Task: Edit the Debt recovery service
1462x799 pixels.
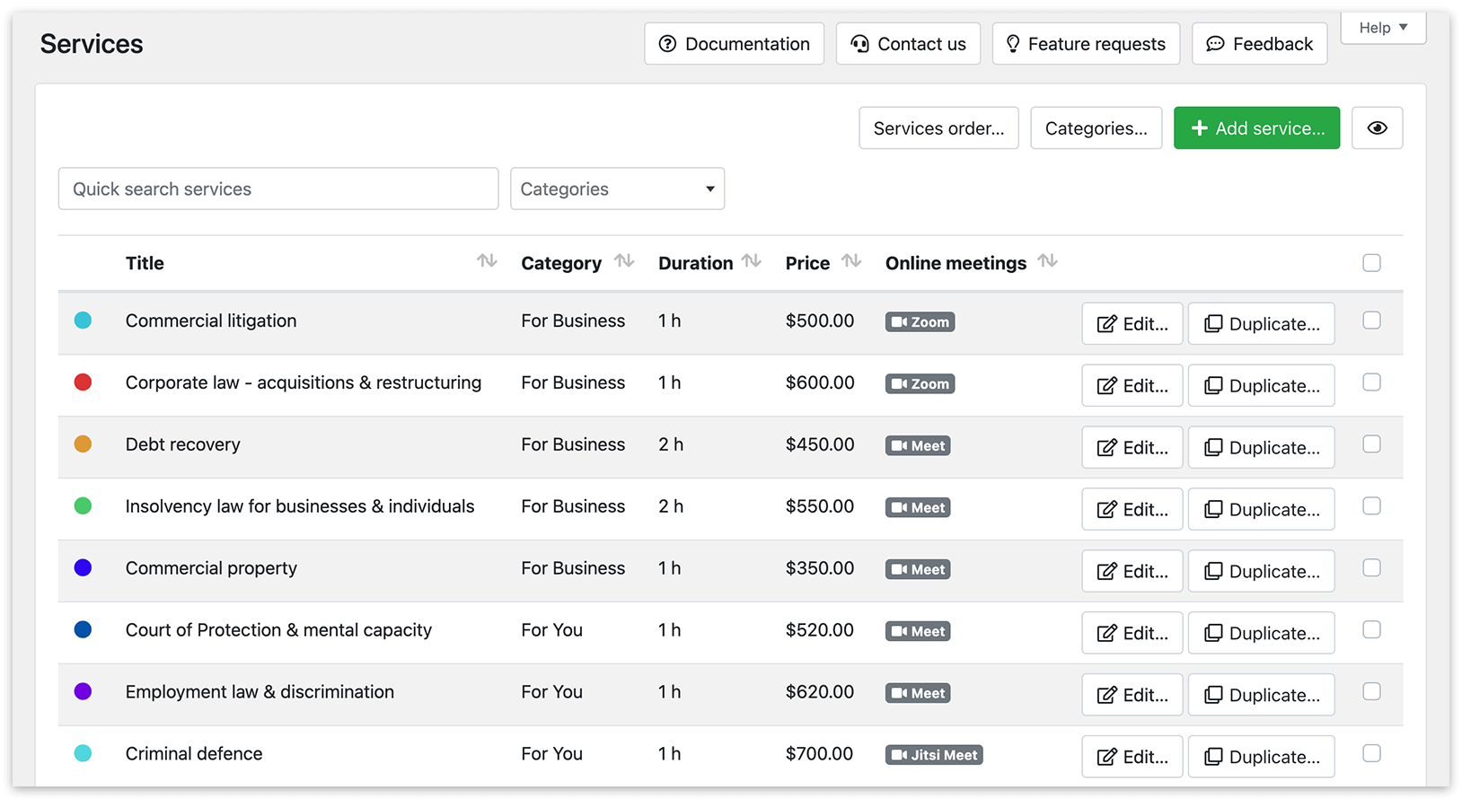Action: click(1132, 448)
